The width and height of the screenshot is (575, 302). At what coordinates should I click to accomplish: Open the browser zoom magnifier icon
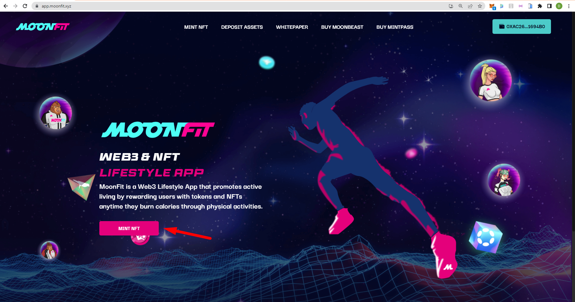[461, 6]
